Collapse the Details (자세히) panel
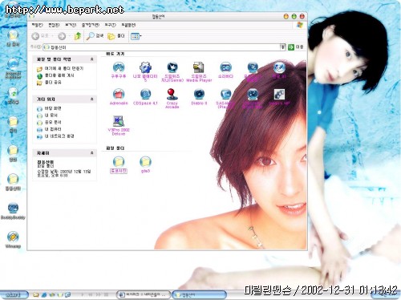401x300 pixels. click(91, 153)
